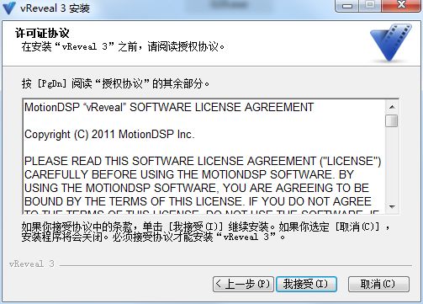Click the license line starting with 'CAREFULLY BEFORE USING'

tap(189, 174)
